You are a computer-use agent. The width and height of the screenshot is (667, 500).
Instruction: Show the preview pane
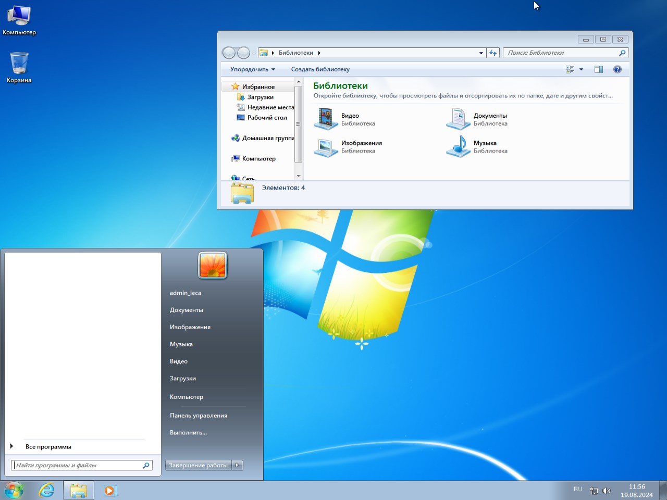[599, 69]
